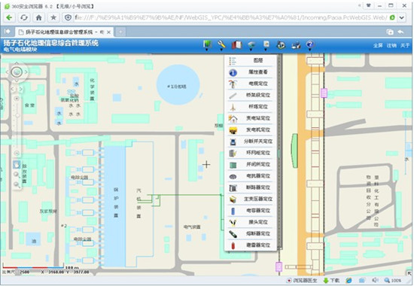414x286 pixels.
Task: Click the 发电机定位 generator icon
Action: coord(233,130)
